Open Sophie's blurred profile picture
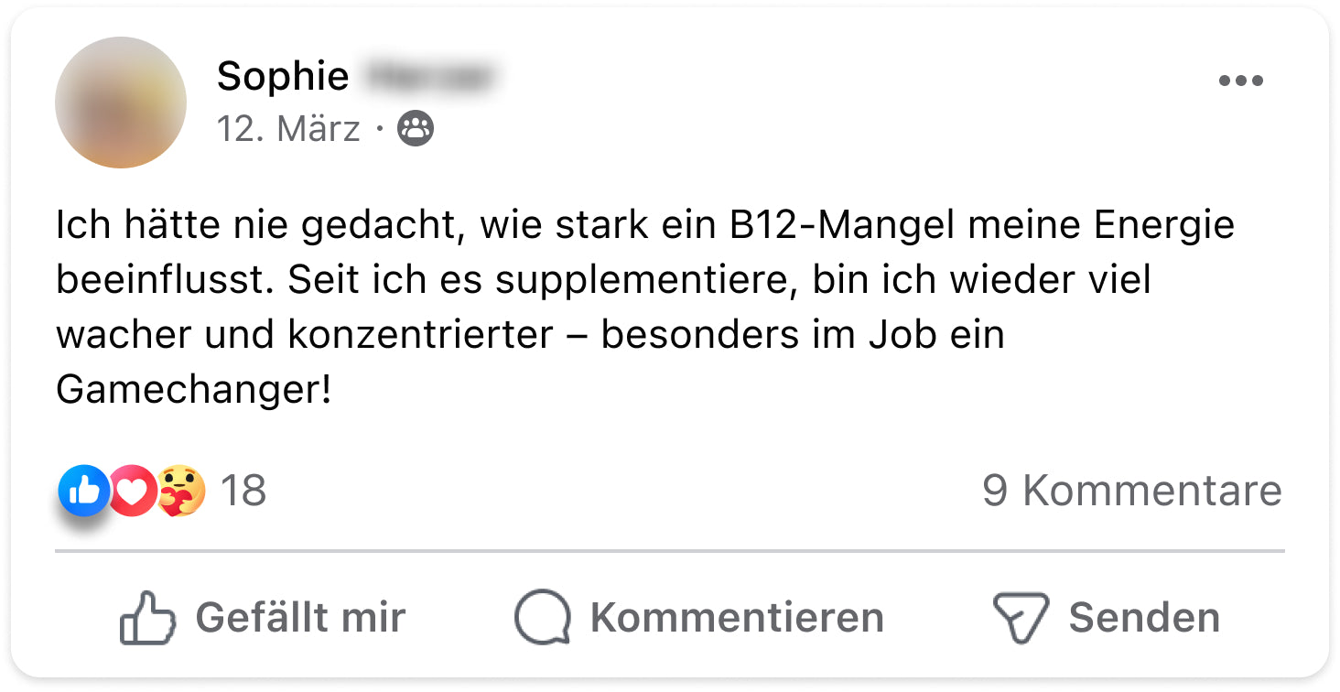 click(x=121, y=103)
